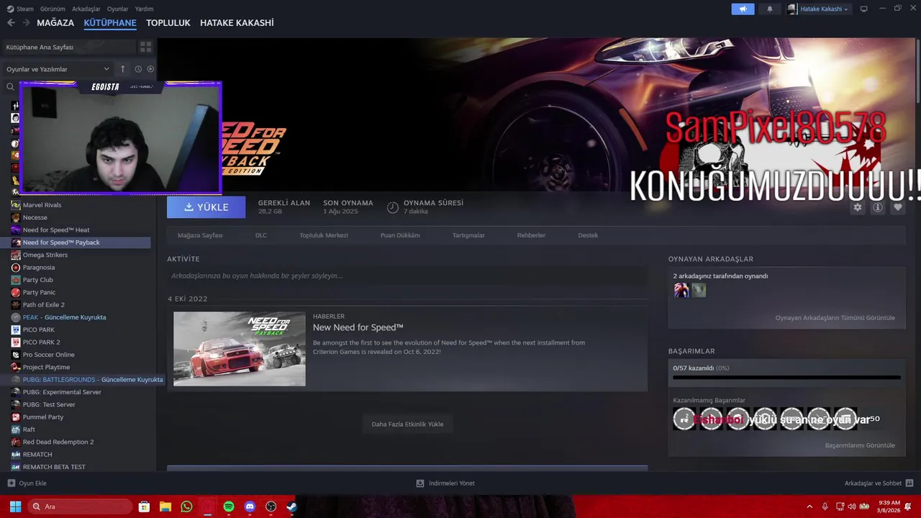This screenshot has height=518, width=921.
Task: Open the HATAKE KAKASHİ profile tab
Action: click(237, 23)
